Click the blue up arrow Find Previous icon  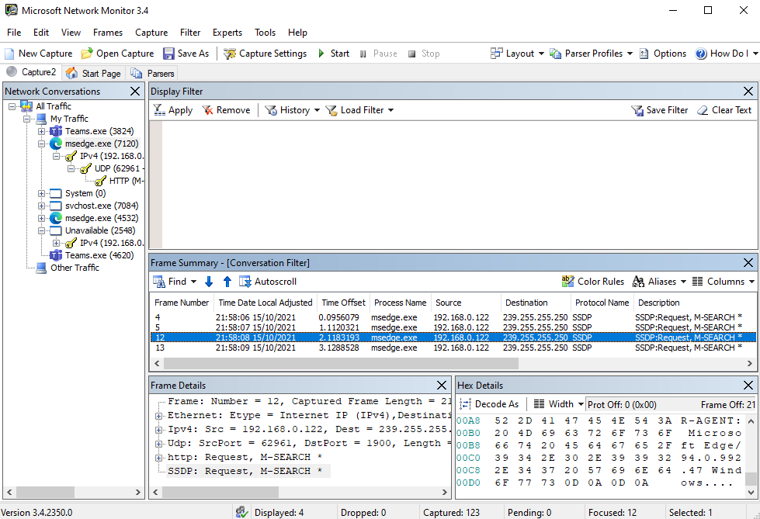[x=227, y=282]
